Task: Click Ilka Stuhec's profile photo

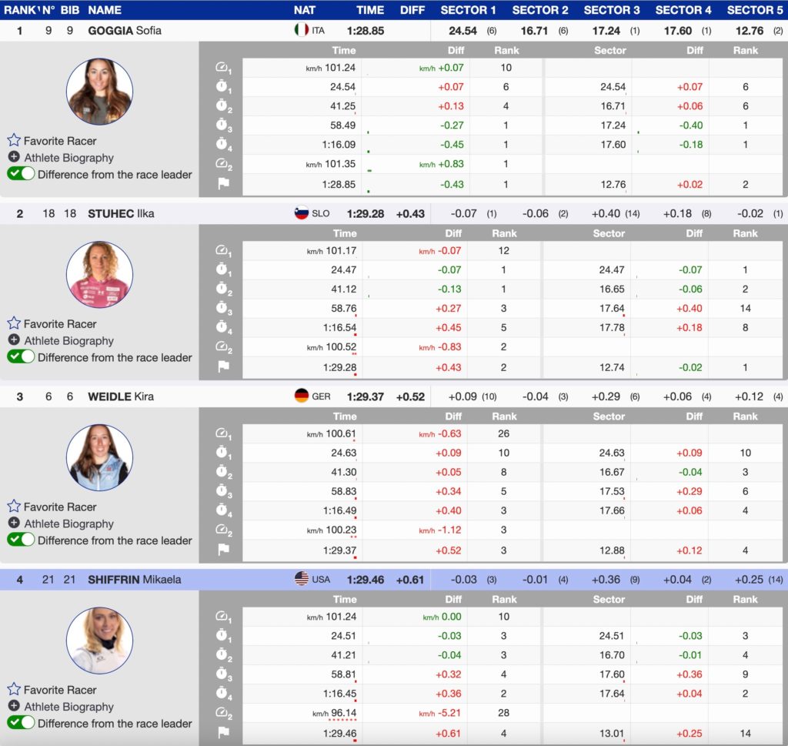Action: point(99,275)
